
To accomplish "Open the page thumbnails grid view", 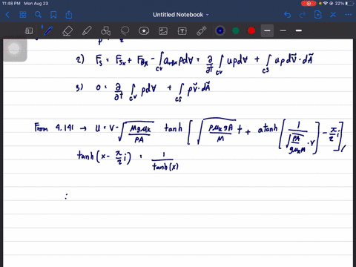I will click(23, 15).
